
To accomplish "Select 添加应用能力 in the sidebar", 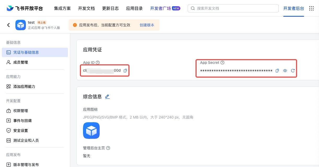I will click(24, 86).
